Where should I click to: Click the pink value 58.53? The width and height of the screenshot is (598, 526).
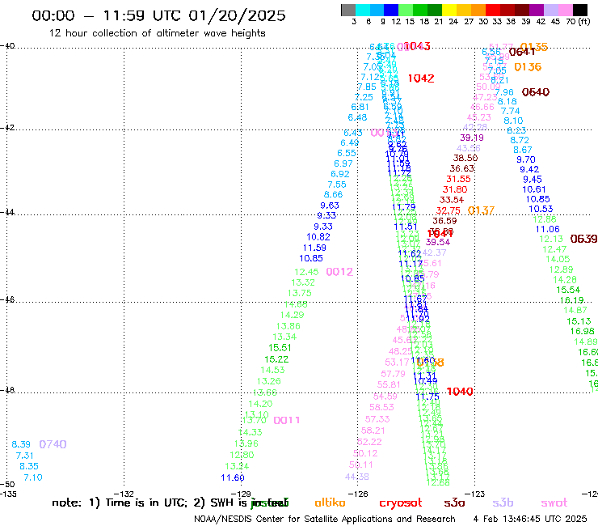point(381,408)
